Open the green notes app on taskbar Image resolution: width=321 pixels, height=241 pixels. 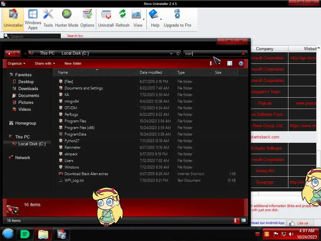25,234
